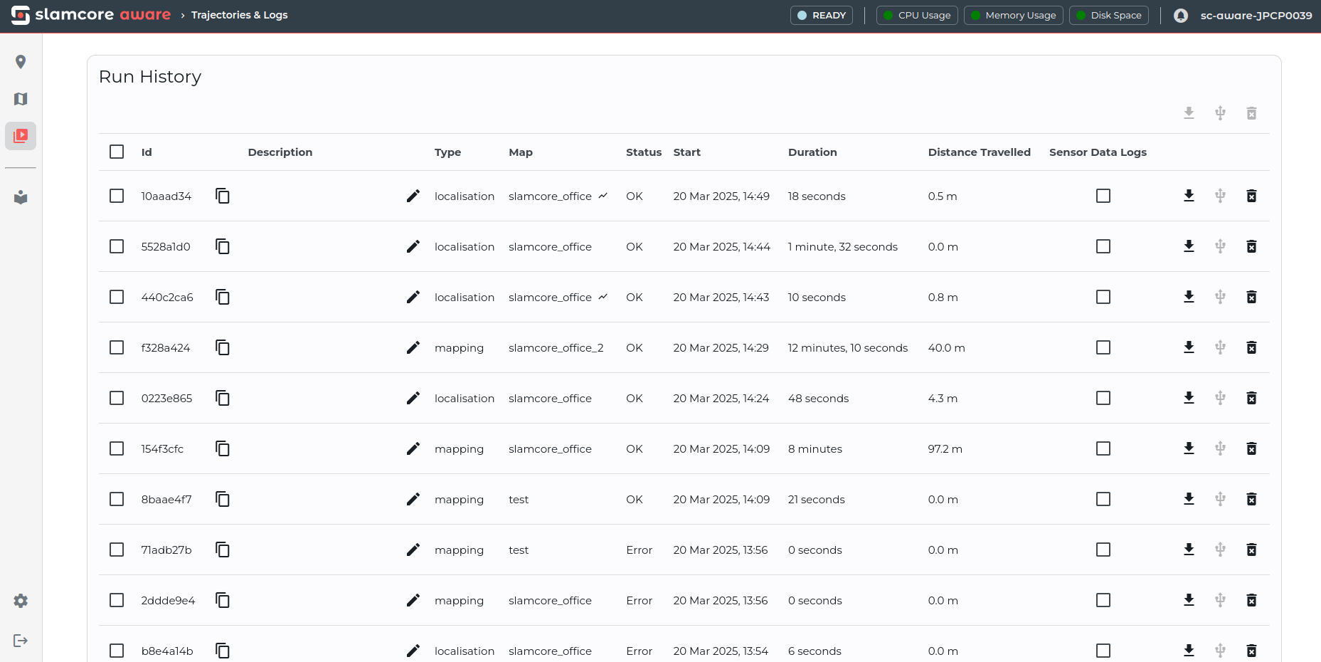Select row checkbox for run 71adb27b

(x=117, y=550)
